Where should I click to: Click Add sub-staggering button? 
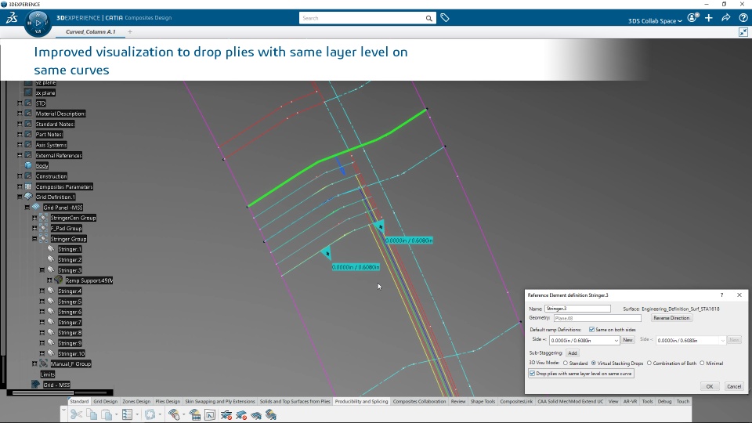(x=572, y=353)
